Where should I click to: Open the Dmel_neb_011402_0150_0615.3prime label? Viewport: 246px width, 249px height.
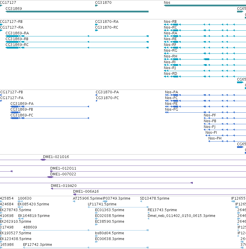click(x=182, y=216)
